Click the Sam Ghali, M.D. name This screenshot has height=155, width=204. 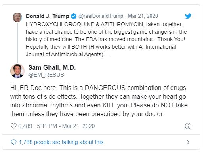pyautogui.click(x=52, y=67)
